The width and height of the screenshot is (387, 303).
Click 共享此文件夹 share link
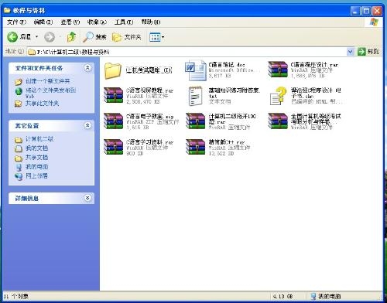(x=42, y=104)
